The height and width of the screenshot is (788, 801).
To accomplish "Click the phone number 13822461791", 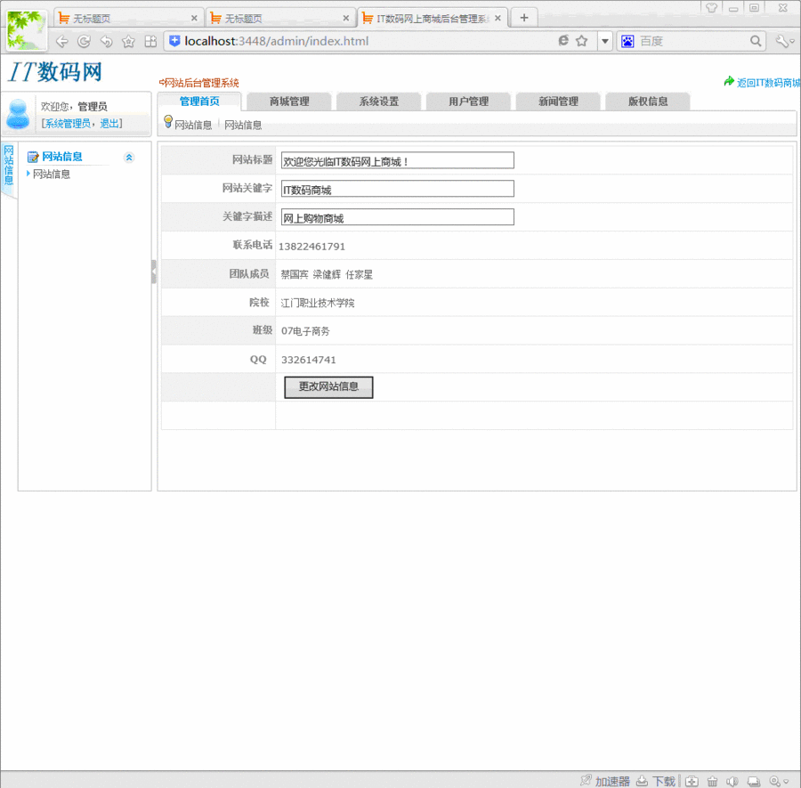I will (x=311, y=247).
